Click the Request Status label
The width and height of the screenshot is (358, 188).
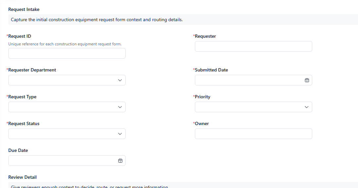pyautogui.click(x=24, y=123)
